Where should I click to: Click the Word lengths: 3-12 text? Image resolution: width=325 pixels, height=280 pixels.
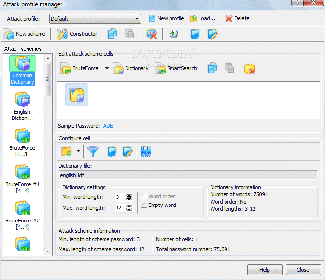tap(233, 209)
